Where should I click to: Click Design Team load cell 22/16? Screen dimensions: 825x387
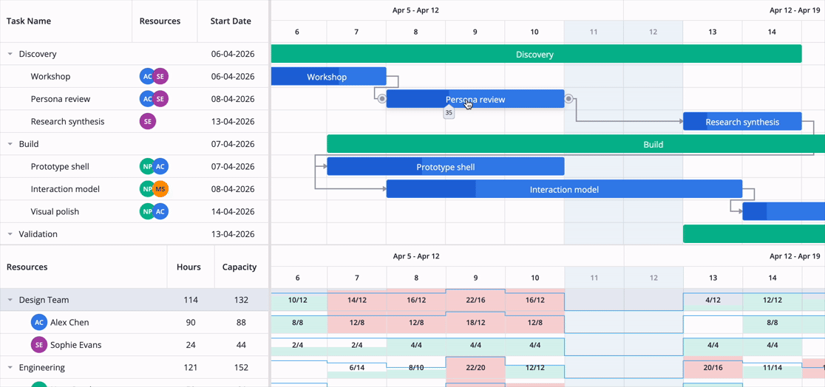pyautogui.click(x=475, y=301)
